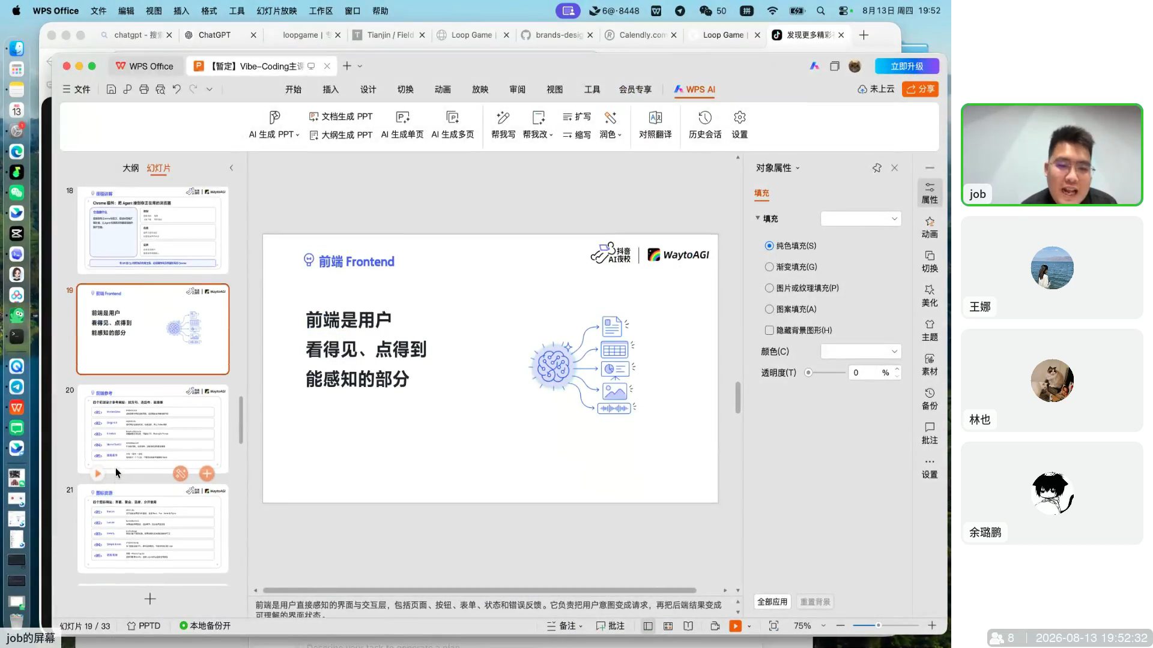Pin the 对象属性 panel
Image resolution: width=1153 pixels, height=648 pixels.
pos(877,168)
